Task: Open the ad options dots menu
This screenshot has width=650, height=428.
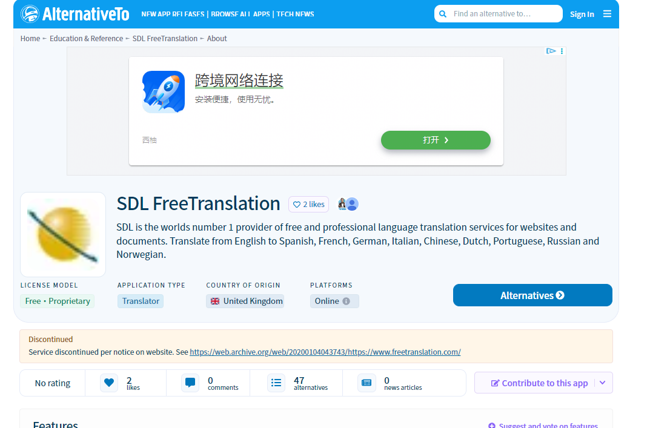Action: click(562, 51)
